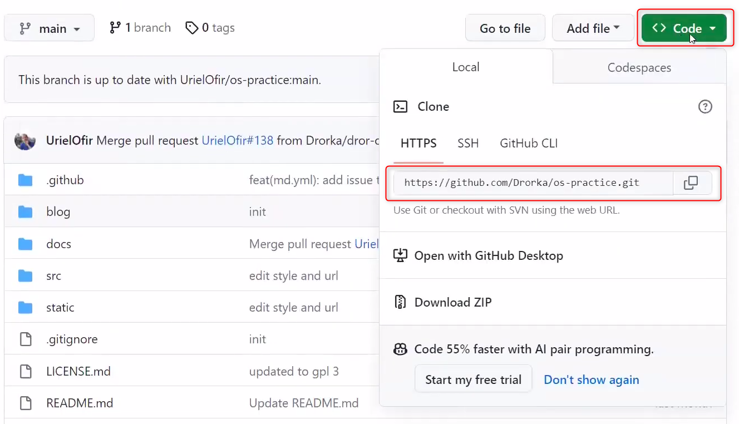The width and height of the screenshot is (739, 424).
Task: Open the .gitignore row 'init' commit message
Action: [258, 339]
